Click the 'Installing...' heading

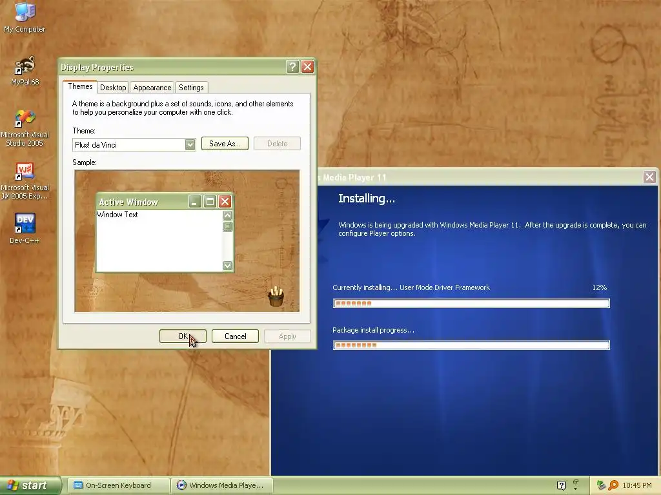[367, 199]
